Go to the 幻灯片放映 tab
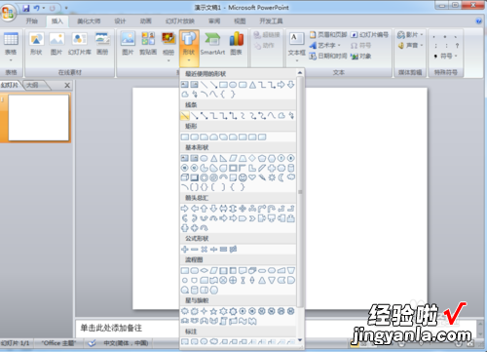 tap(180, 21)
